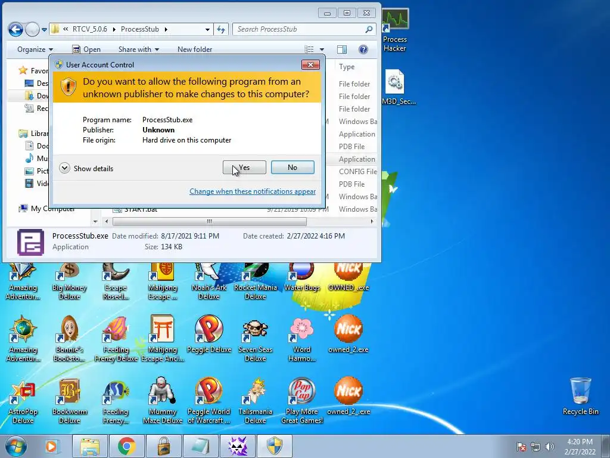Click Yes in the User Account Control dialog
The image size is (610, 458).
(x=244, y=168)
